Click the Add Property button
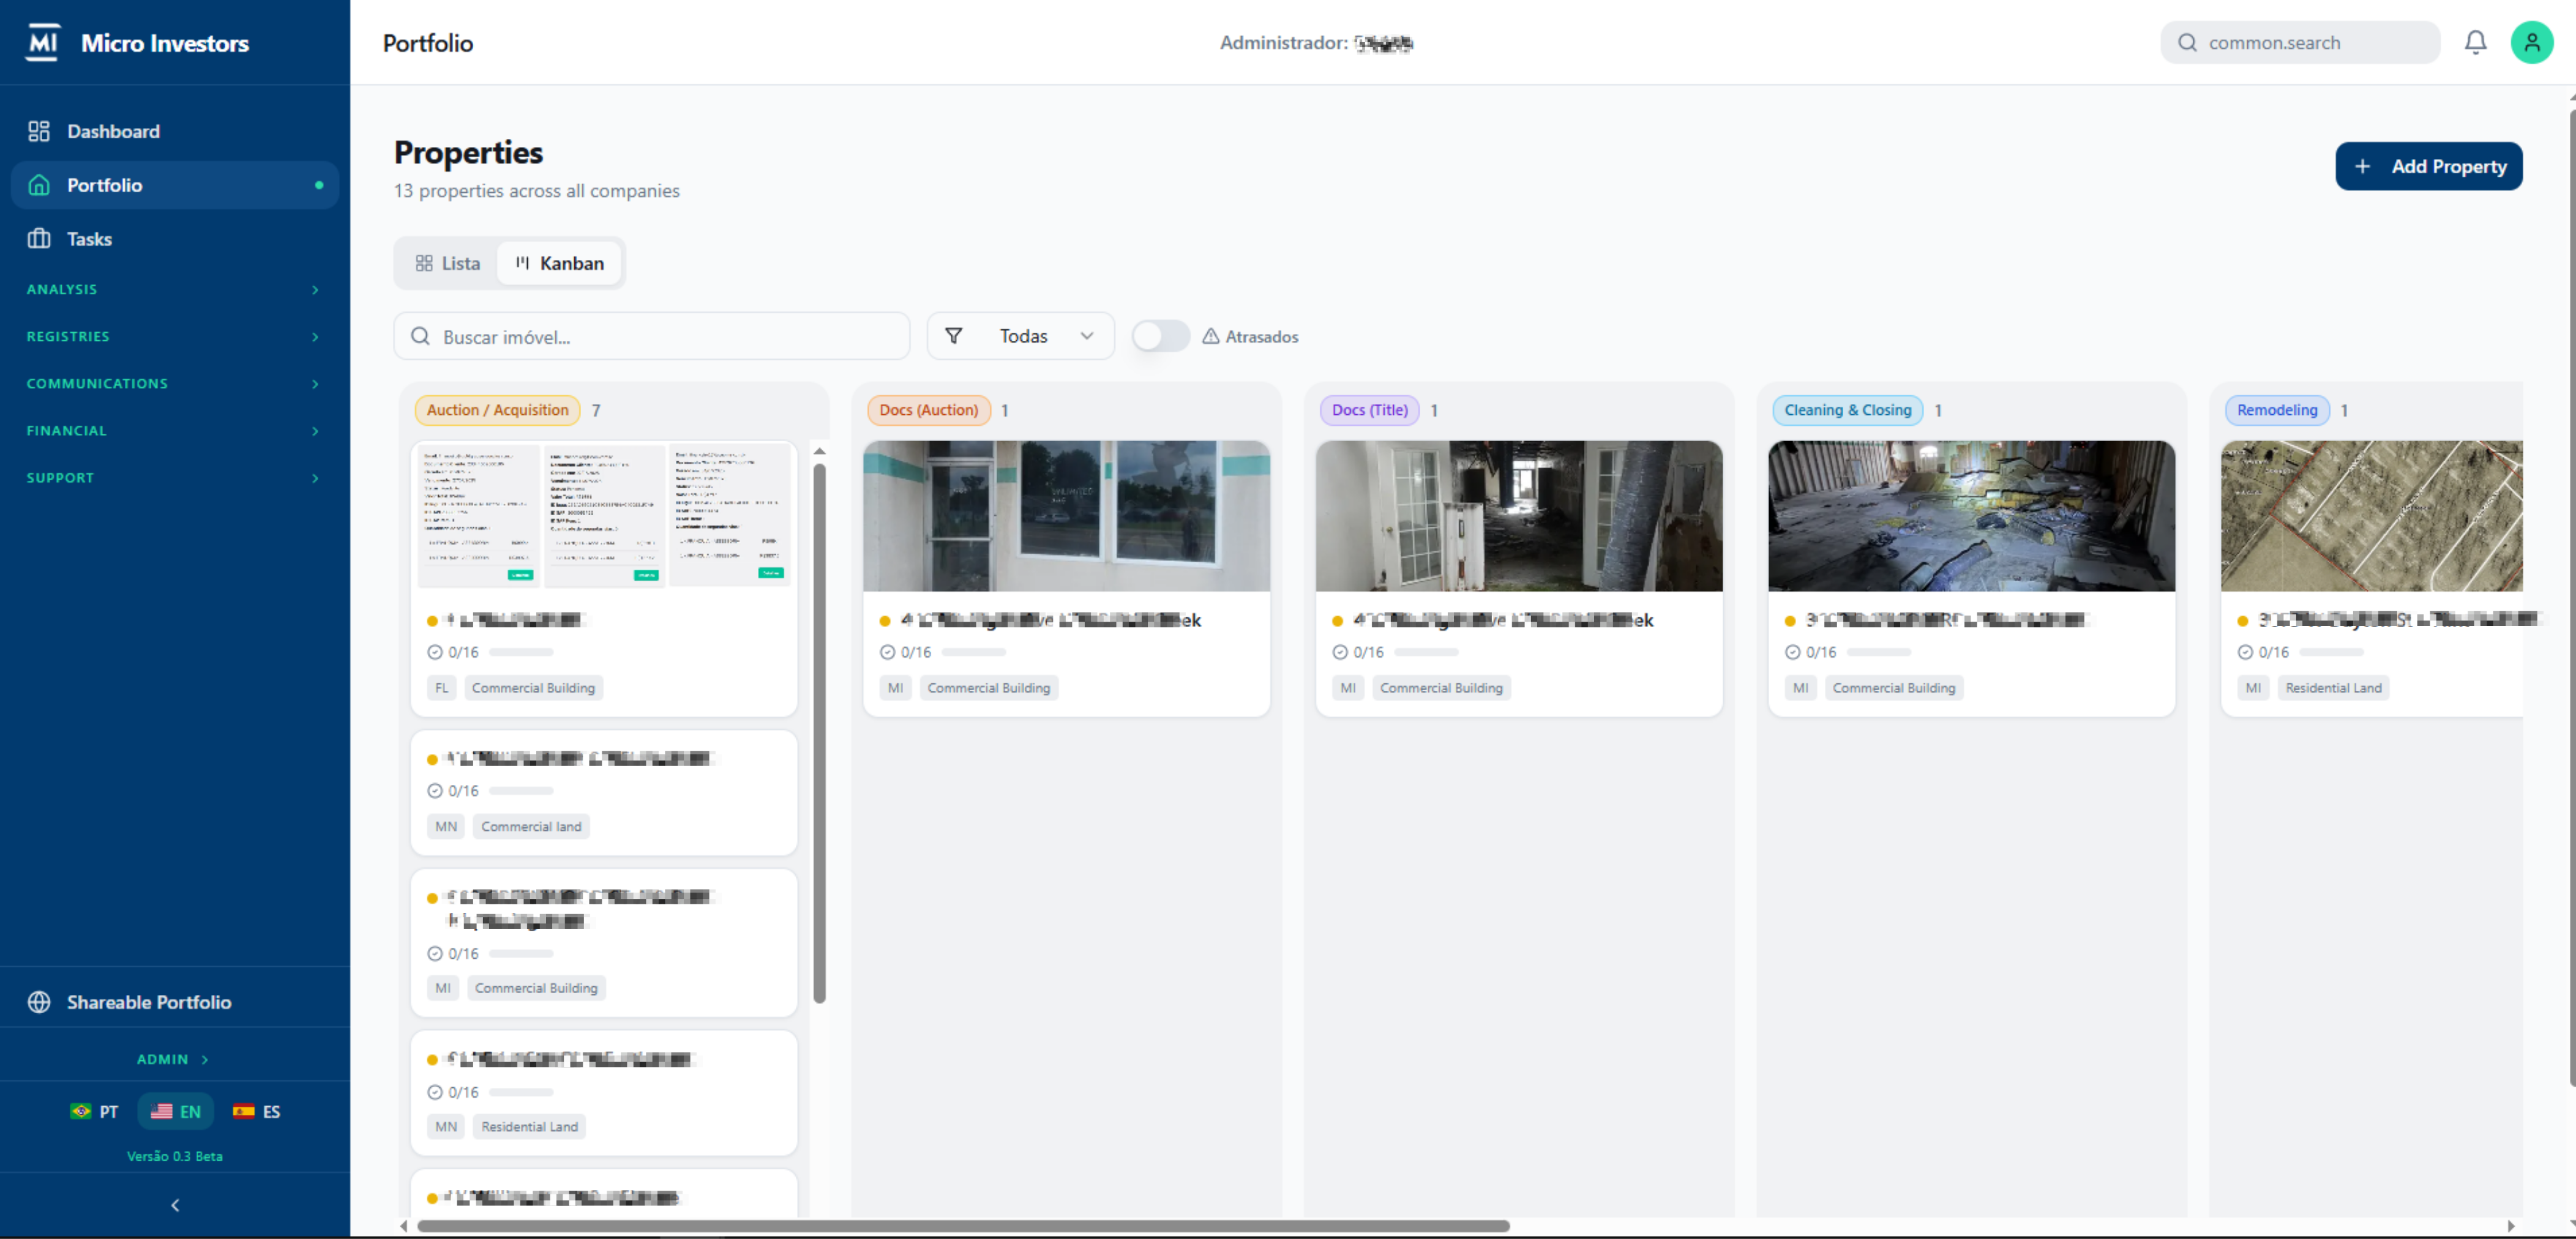Viewport: 2576px width, 1239px height. (x=2428, y=166)
